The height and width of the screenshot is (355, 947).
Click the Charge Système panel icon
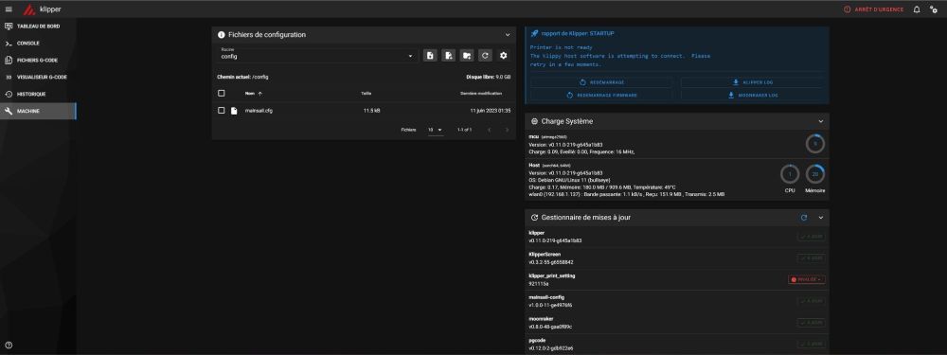[x=534, y=121]
